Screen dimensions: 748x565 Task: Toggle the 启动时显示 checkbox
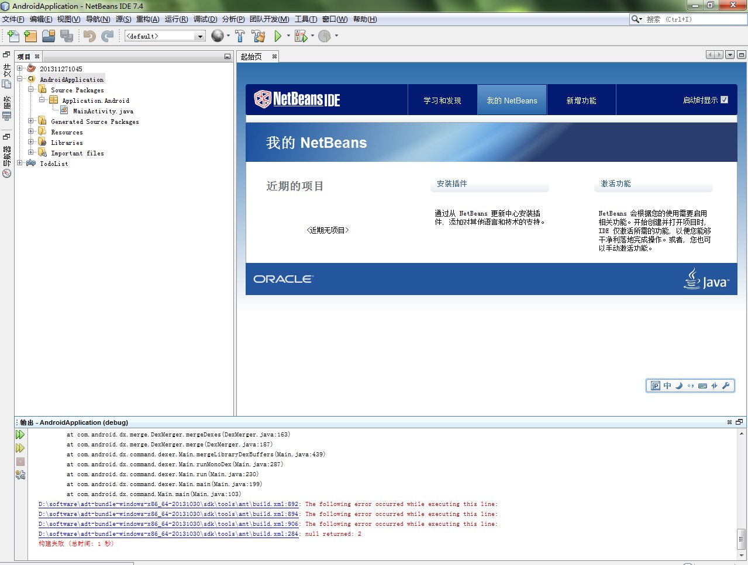tap(724, 100)
